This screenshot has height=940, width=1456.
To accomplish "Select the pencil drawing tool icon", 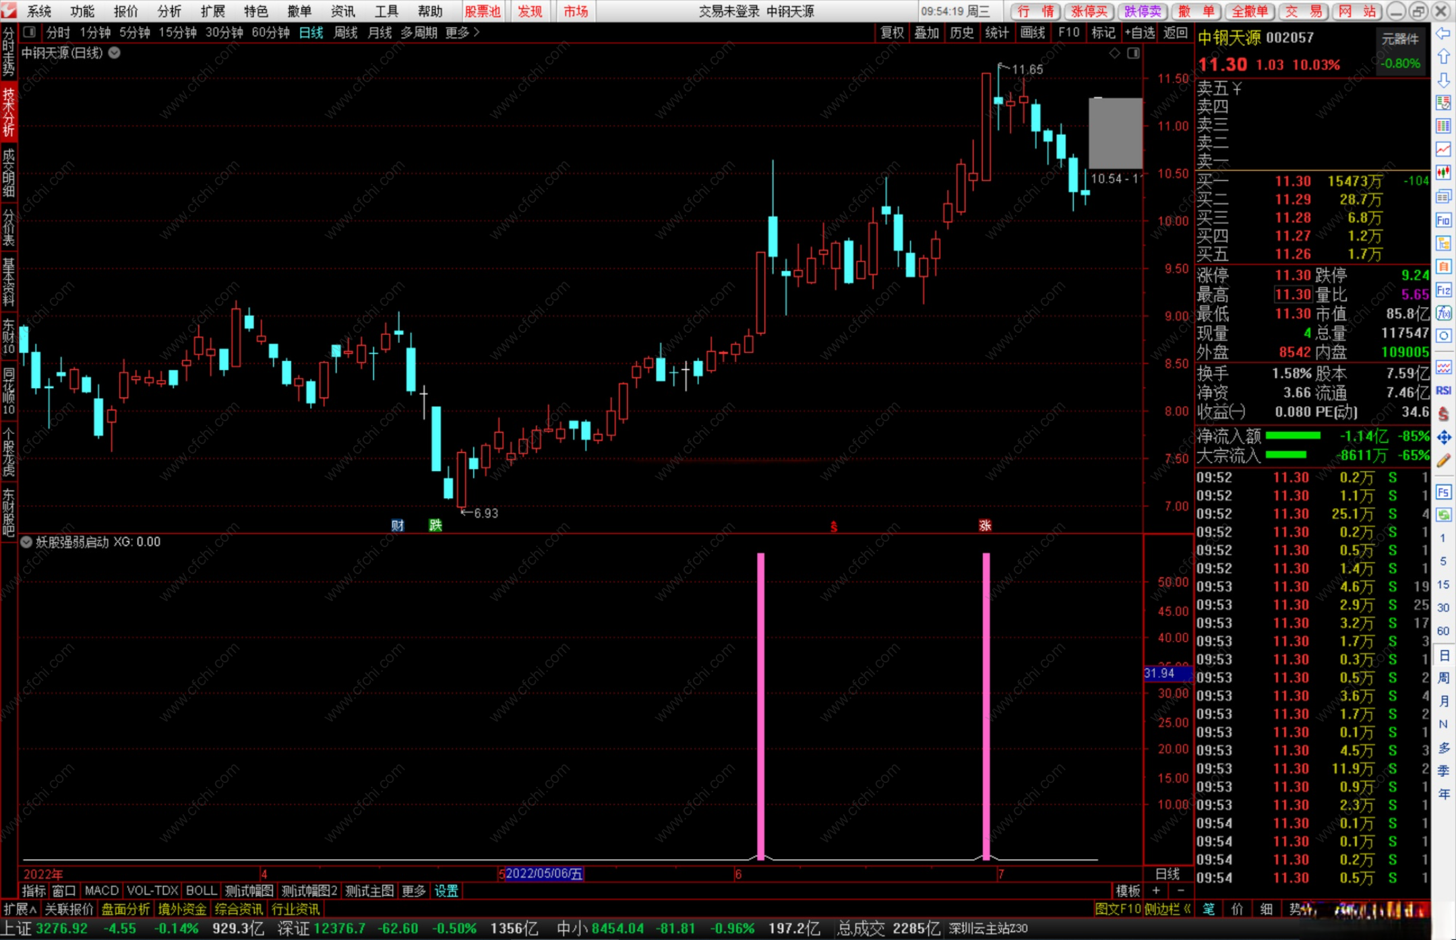I will (1443, 461).
